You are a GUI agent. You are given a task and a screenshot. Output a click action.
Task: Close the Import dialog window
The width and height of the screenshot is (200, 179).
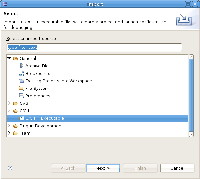(195, 4)
